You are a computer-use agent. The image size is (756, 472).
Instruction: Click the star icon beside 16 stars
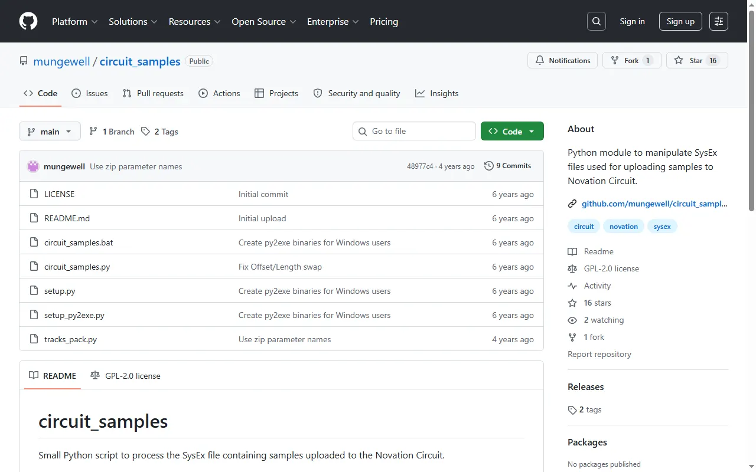(x=572, y=303)
